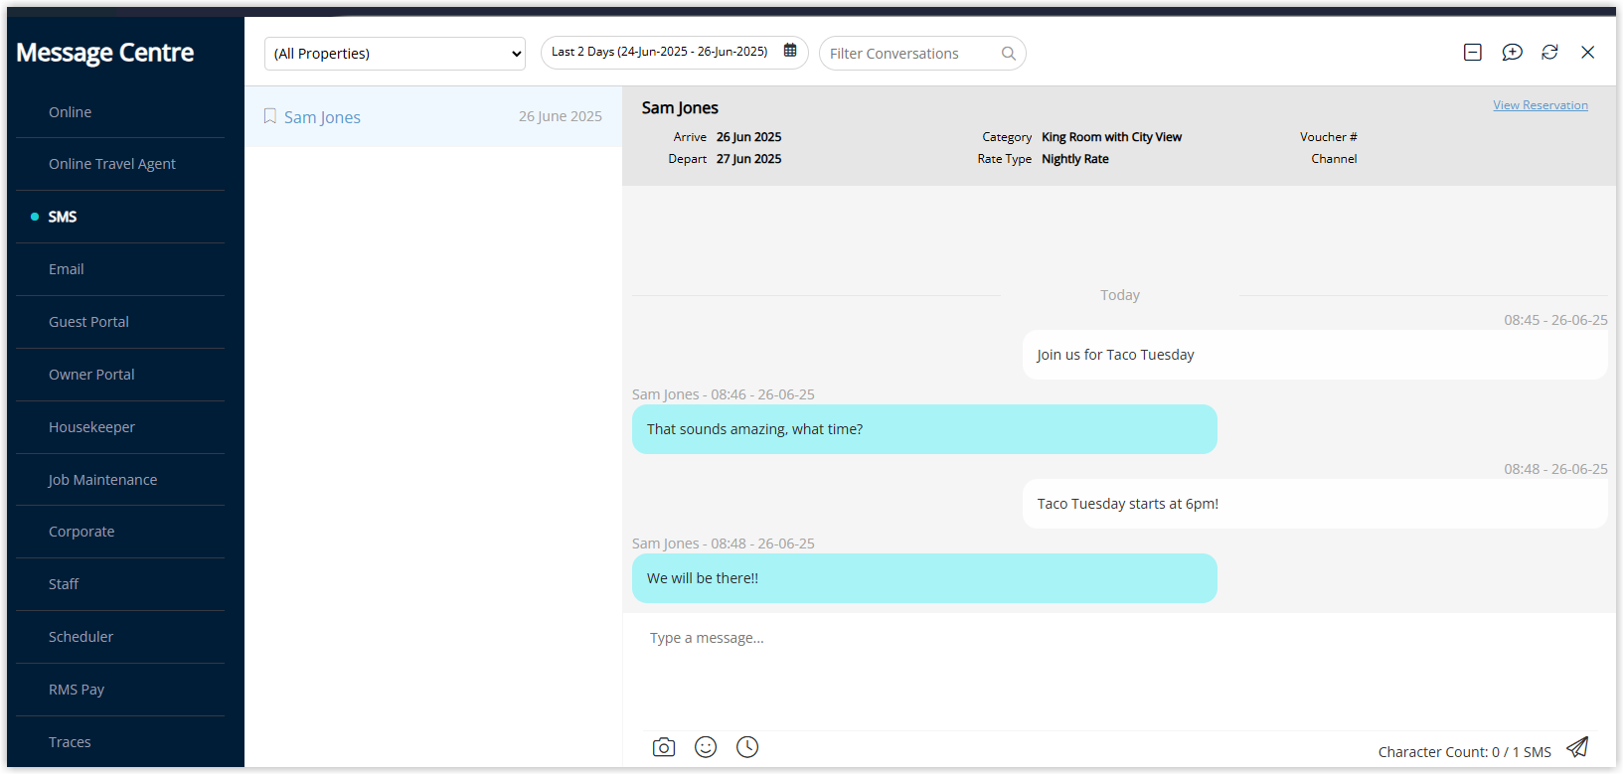
Task: Open Staff messages
Action: pyautogui.click(x=64, y=584)
